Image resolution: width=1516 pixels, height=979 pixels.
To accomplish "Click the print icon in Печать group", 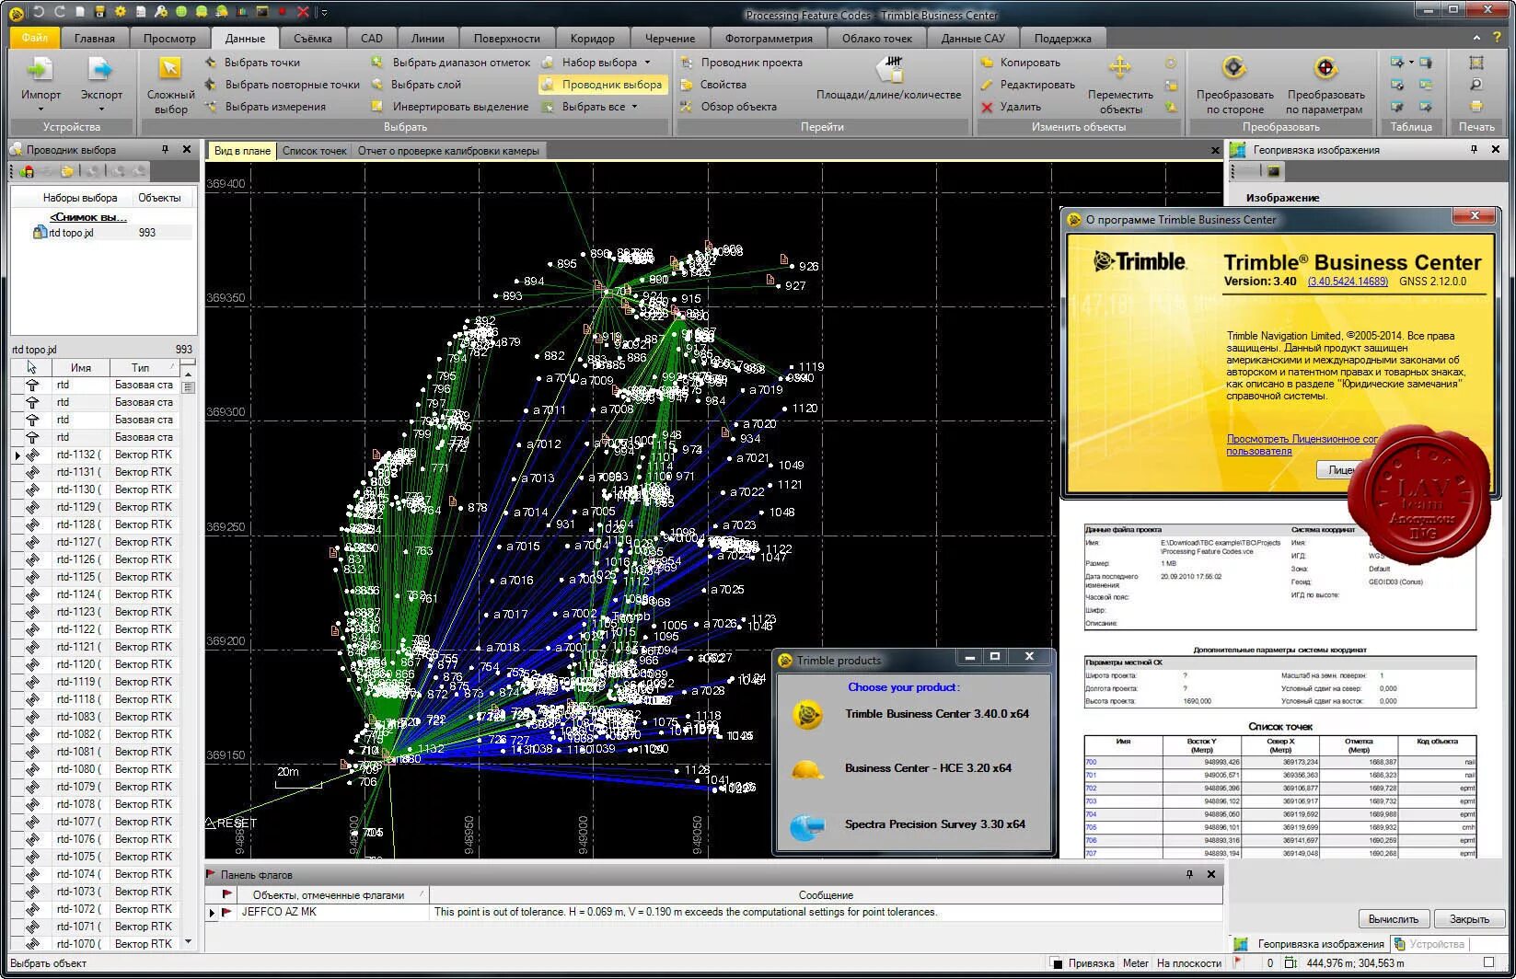I will tap(1475, 106).
